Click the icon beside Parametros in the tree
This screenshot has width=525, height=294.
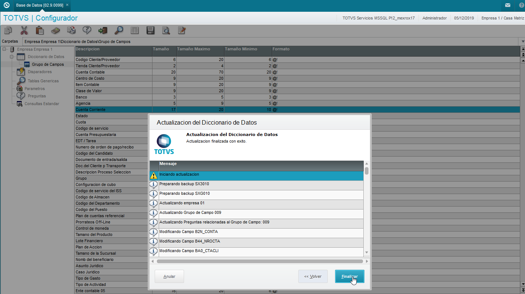(19, 89)
